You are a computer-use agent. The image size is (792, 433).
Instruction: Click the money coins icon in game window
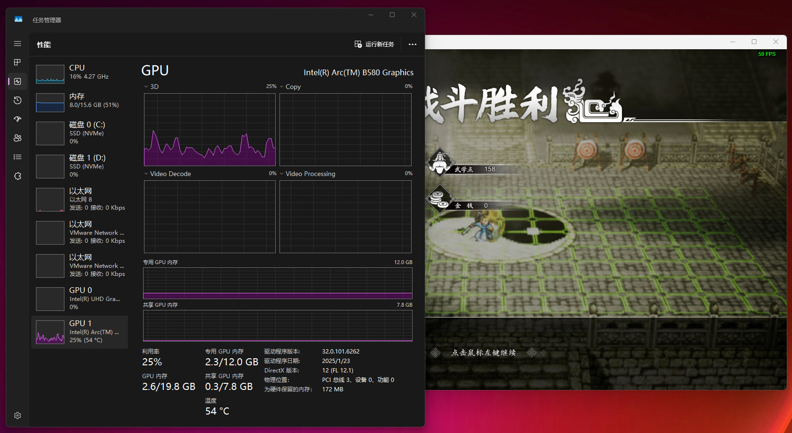[x=440, y=199]
